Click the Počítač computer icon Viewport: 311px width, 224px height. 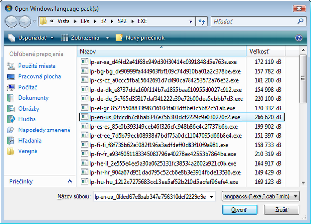click(11, 87)
